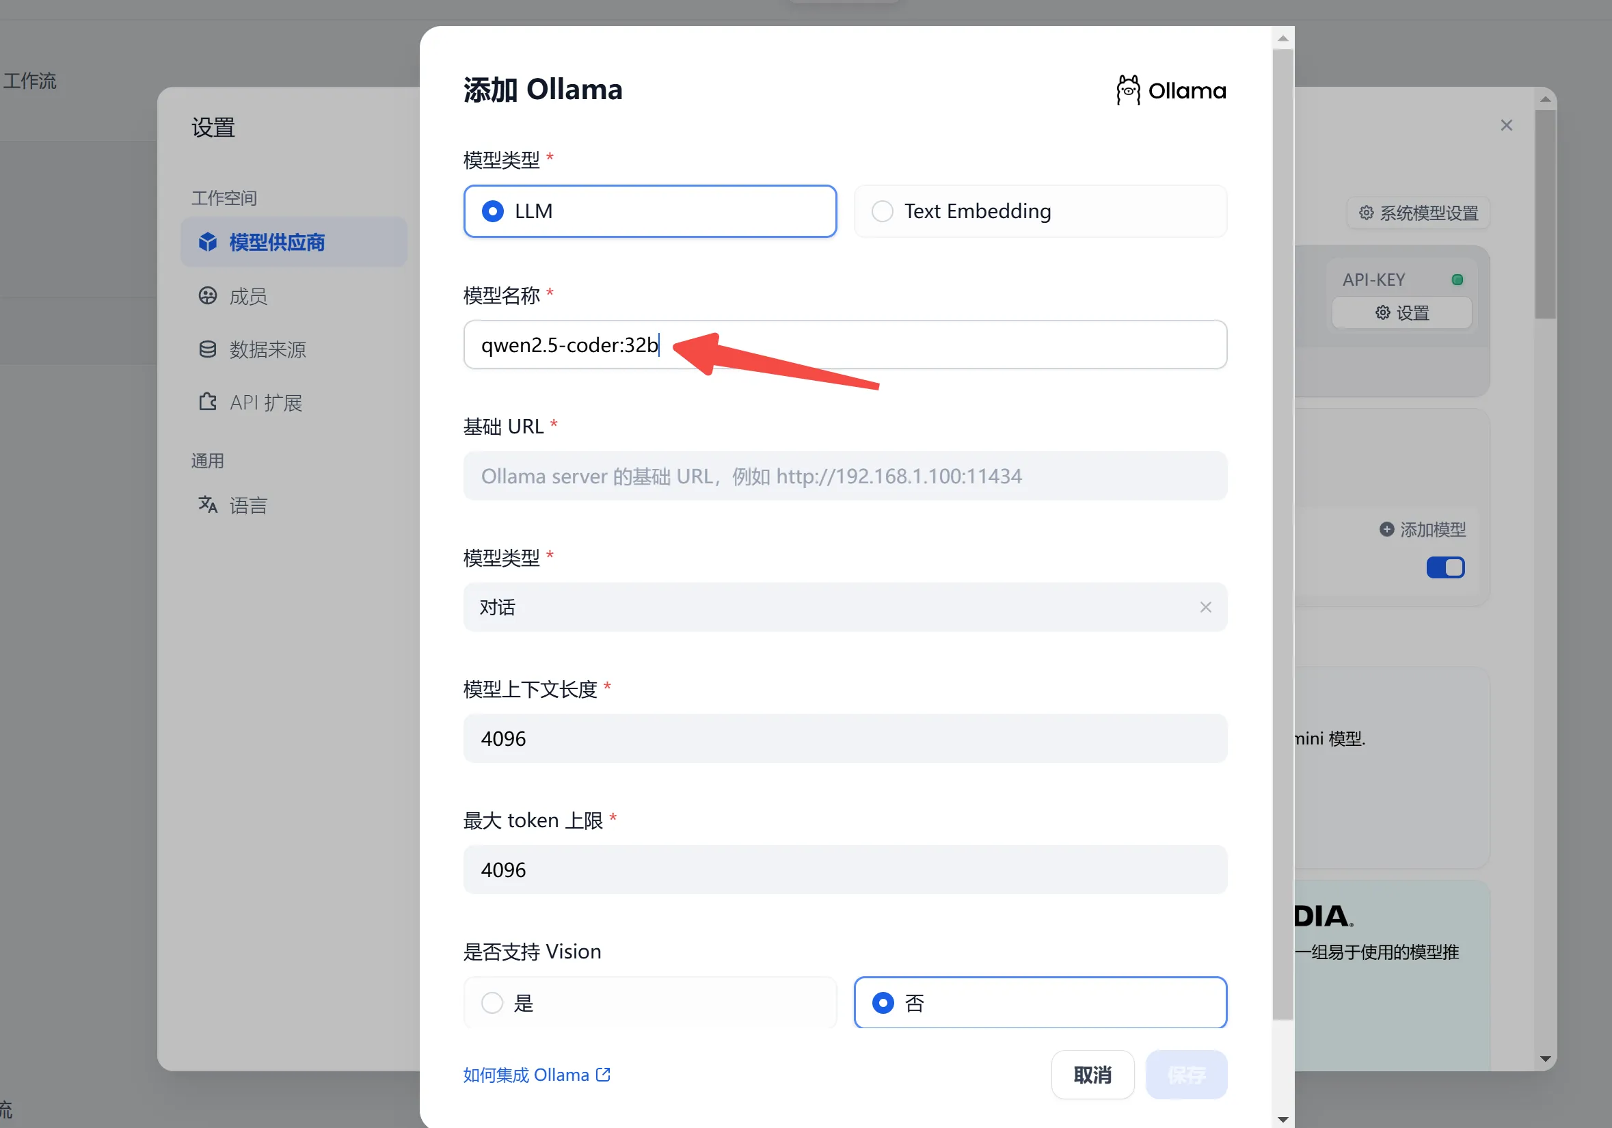Click the API 扩展 puzzle icon

tap(207, 401)
